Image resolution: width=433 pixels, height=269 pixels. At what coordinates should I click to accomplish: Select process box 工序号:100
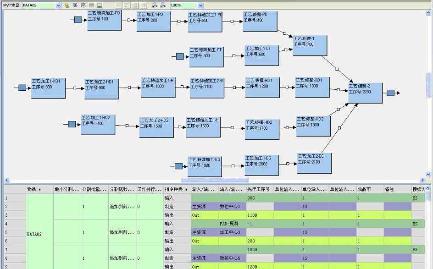pos(105,20)
